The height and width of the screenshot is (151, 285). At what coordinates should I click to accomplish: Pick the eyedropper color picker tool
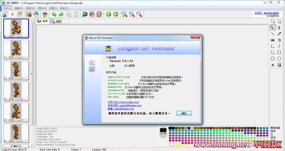point(279,34)
